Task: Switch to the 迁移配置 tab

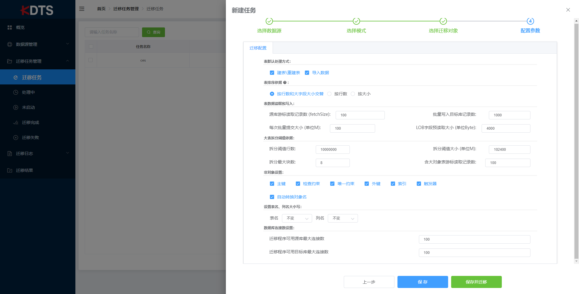Action: pyautogui.click(x=258, y=48)
